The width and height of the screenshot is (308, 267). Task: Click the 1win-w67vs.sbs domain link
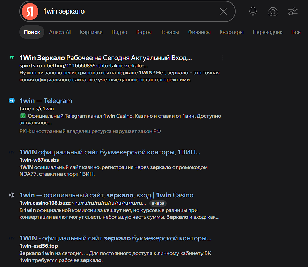pyautogui.click(x=39, y=160)
